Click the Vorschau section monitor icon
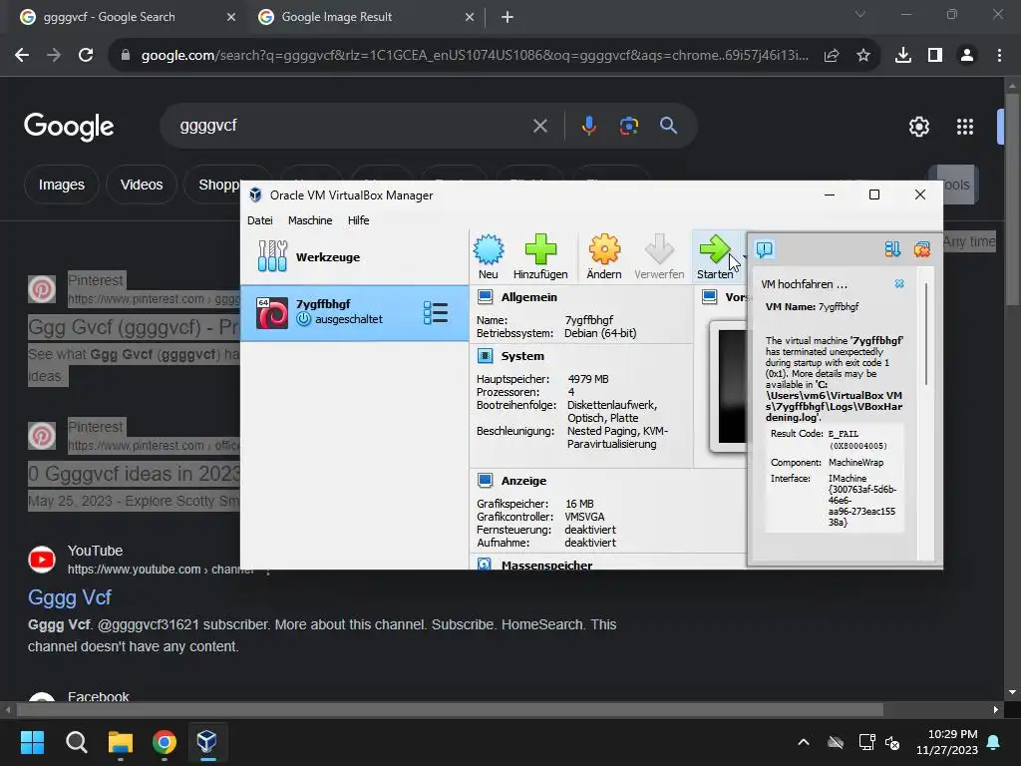 (710, 297)
